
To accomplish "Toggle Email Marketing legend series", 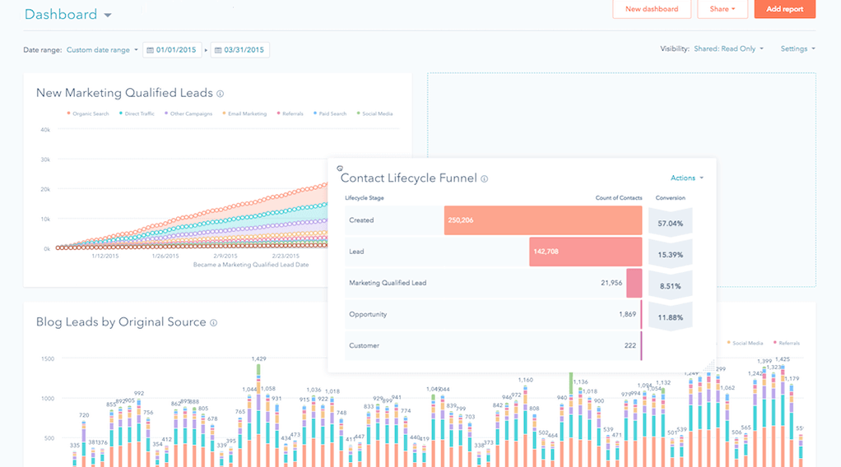I will coord(244,113).
